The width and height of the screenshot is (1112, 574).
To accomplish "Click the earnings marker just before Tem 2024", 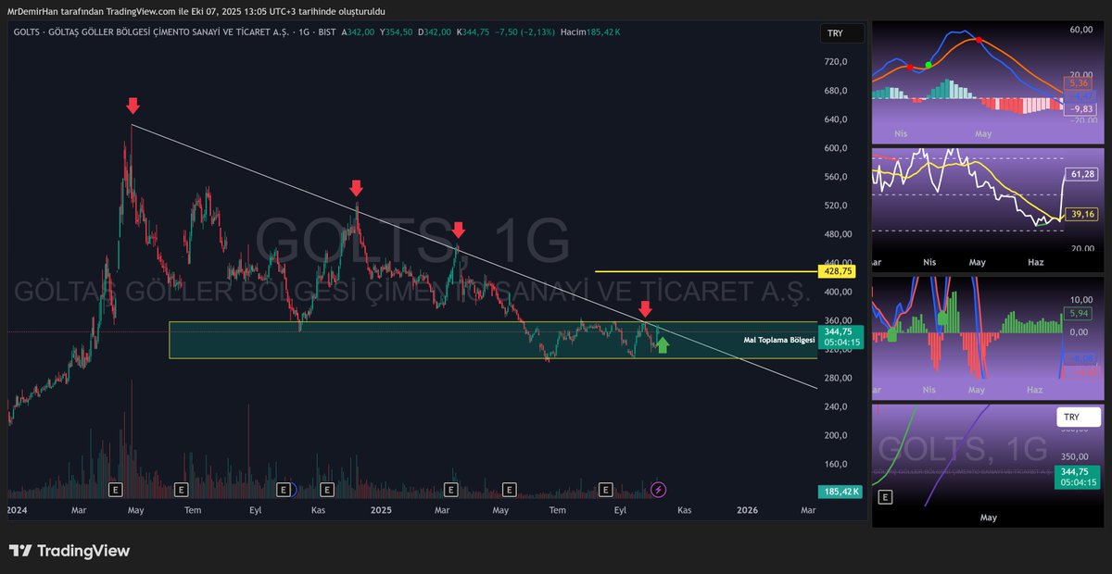I will click(x=182, y=489).
